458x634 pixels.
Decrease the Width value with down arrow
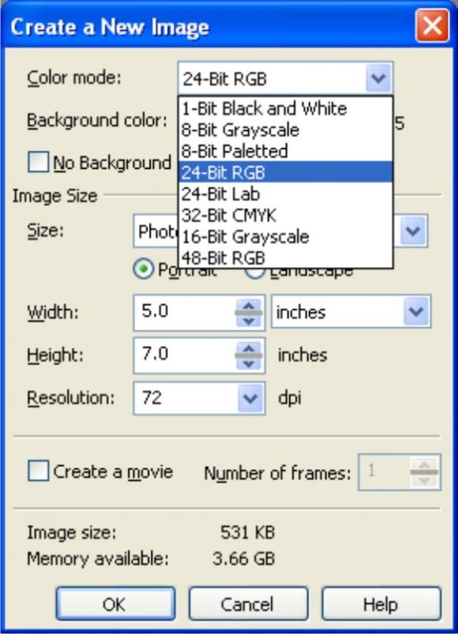[248, 321]
